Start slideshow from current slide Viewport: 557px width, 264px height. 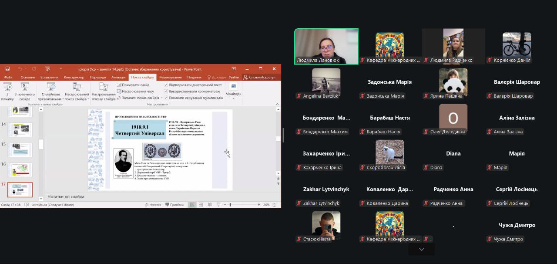24,91
